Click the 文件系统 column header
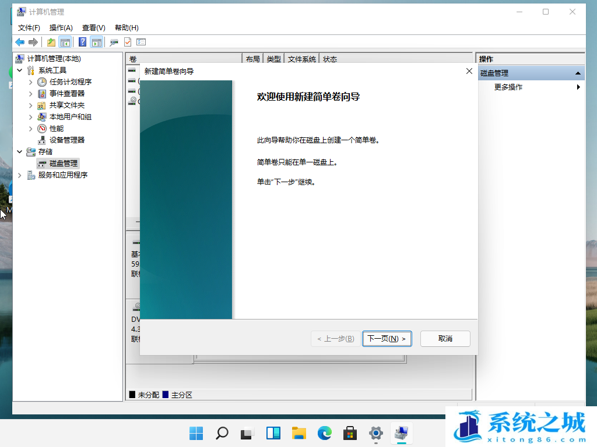The width and height of the screenshot is (597, 447). tap(302, 59)
